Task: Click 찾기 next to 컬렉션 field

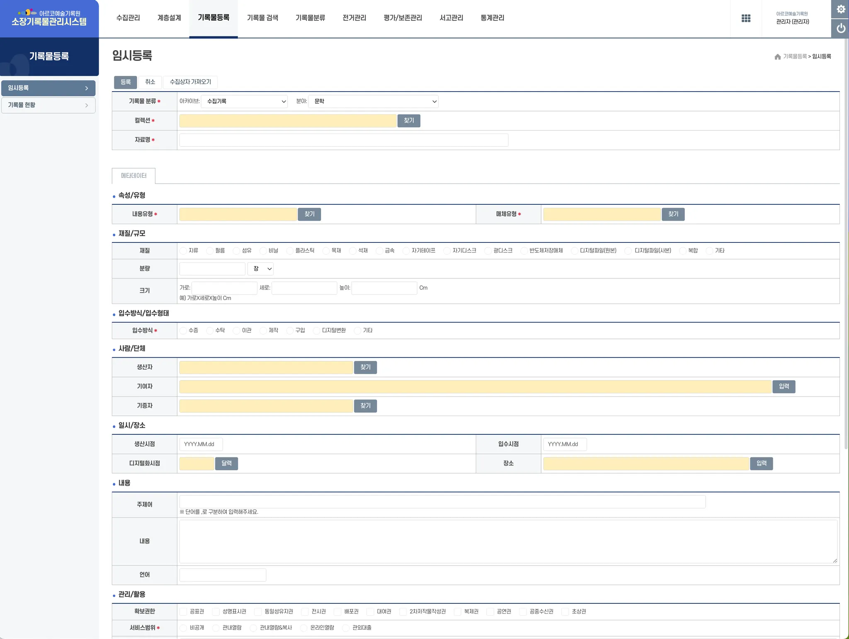Action: coord(408,121)
